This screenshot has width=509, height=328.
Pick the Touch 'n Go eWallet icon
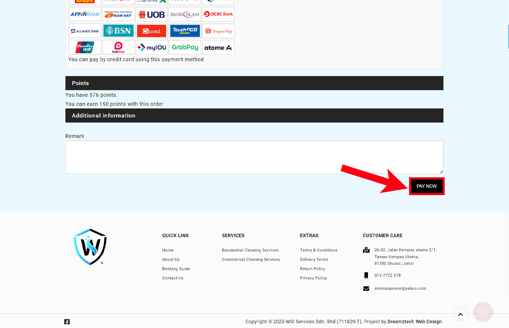tap(185, 31)
